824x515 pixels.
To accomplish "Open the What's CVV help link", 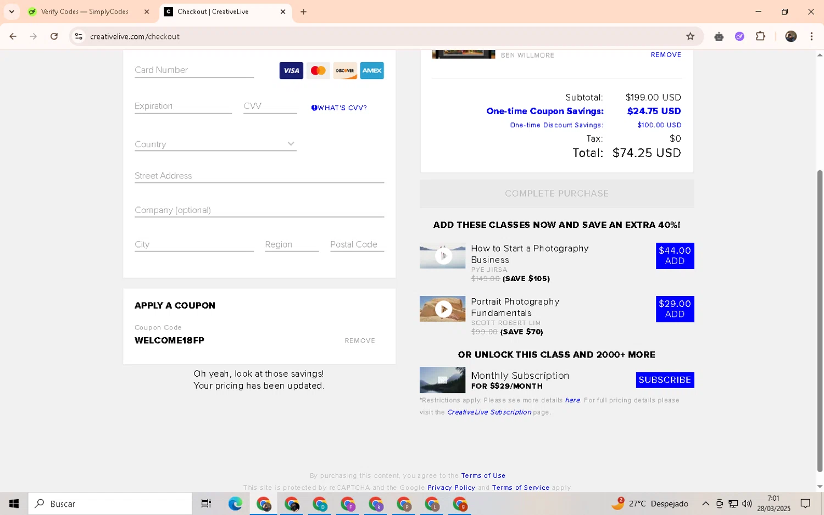I will [339, 108].
